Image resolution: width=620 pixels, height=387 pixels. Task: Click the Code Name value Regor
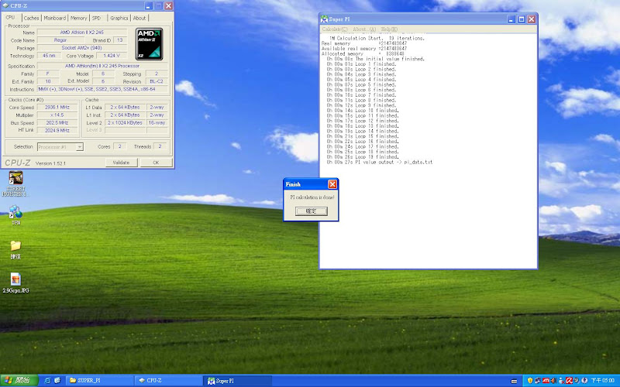(60, 40)
